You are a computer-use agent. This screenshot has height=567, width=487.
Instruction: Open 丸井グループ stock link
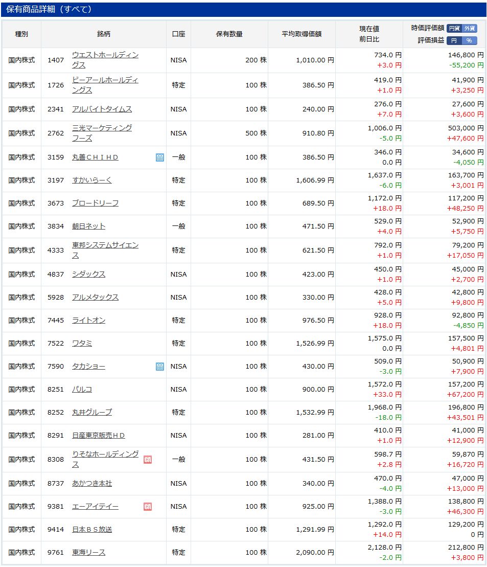coord(92,412)
